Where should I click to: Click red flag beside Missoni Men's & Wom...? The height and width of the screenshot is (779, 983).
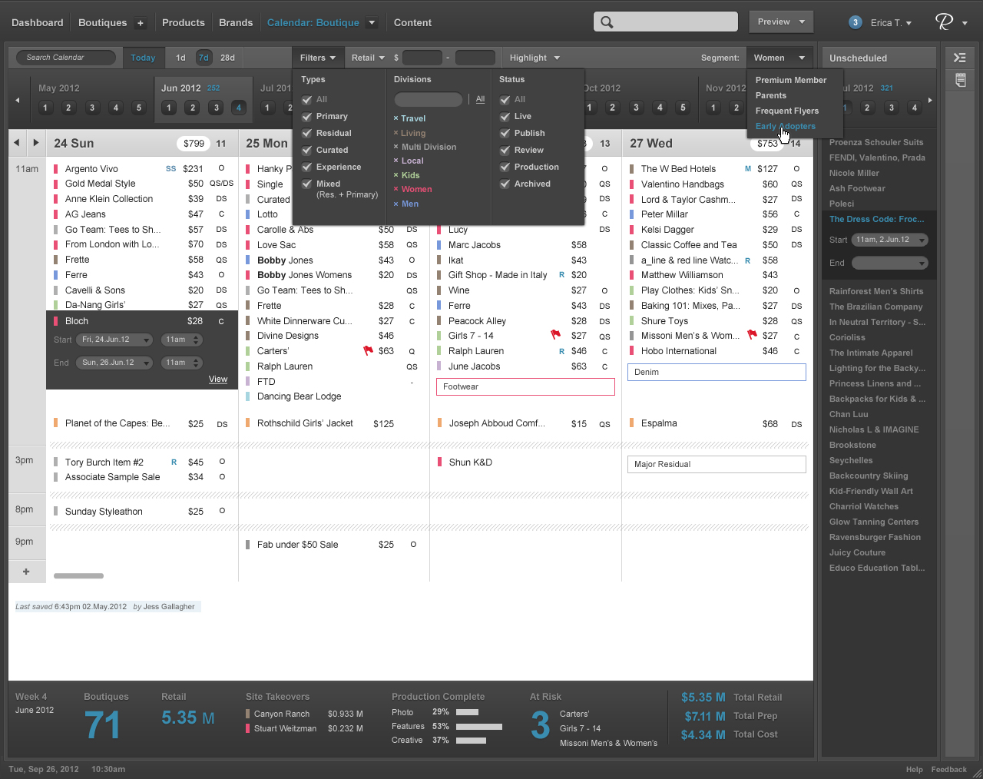click(752, 335)
